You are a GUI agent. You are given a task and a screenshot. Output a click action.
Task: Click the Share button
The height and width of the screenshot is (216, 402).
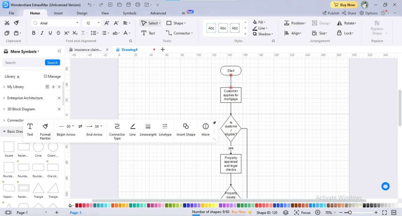pyautogui.click(x=349, y=13)
